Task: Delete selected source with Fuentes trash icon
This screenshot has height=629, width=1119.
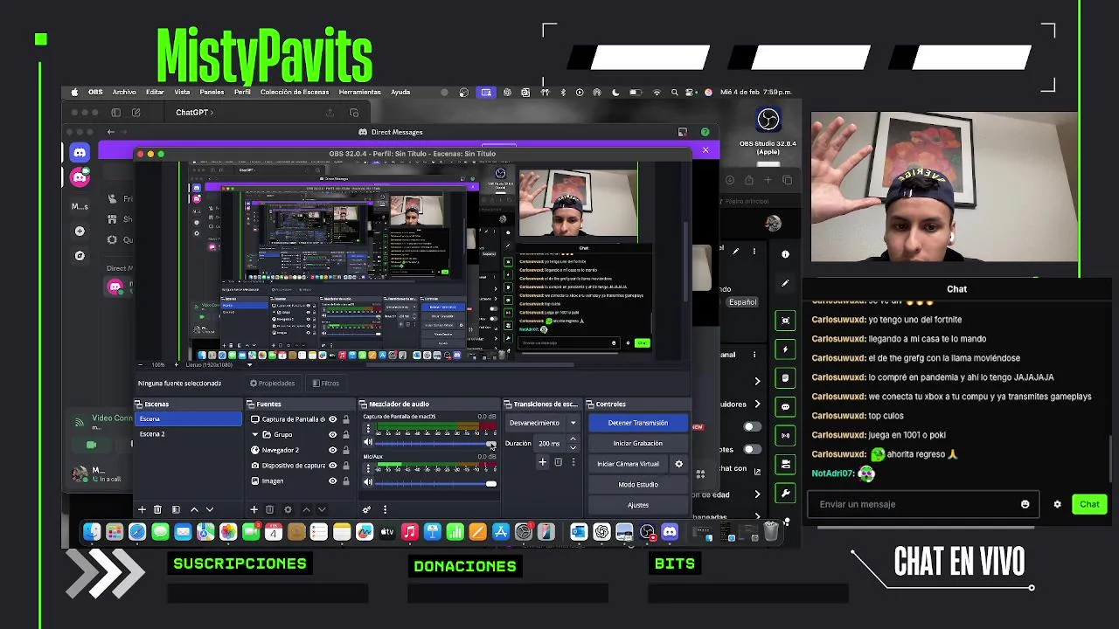Action: [269, 509]
